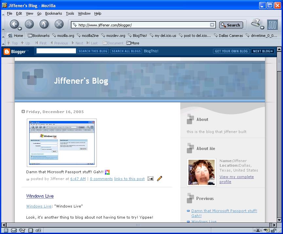Click the Mail envelope icon in status bar
This screenshot has width=283, height=234.
click(14, 230)
